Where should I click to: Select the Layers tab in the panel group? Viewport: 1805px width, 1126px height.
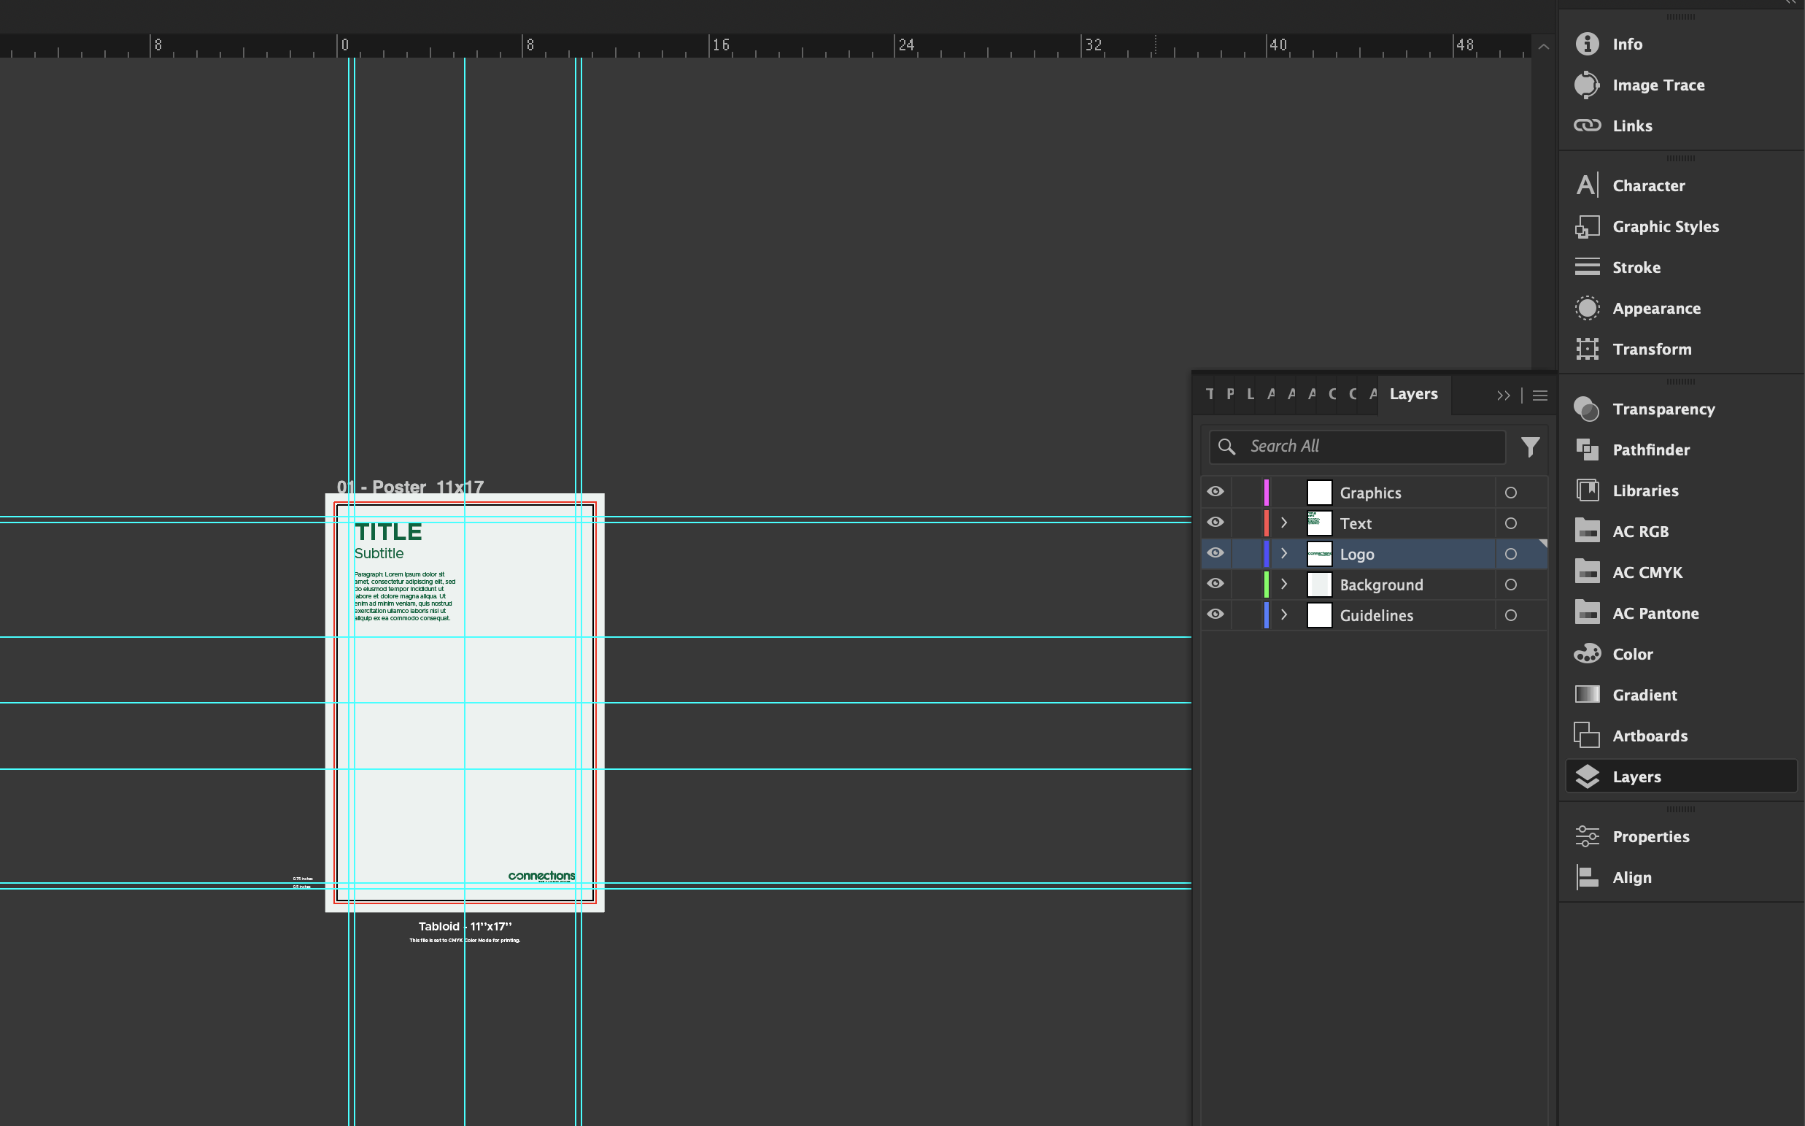tap(1412, 394)
